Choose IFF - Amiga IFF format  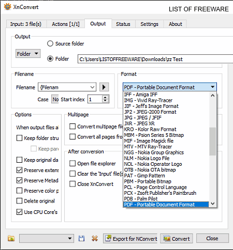tap(166, 95)
